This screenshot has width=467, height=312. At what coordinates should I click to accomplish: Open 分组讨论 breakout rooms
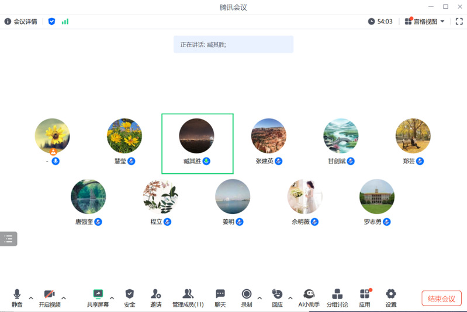tap(337, 294)
